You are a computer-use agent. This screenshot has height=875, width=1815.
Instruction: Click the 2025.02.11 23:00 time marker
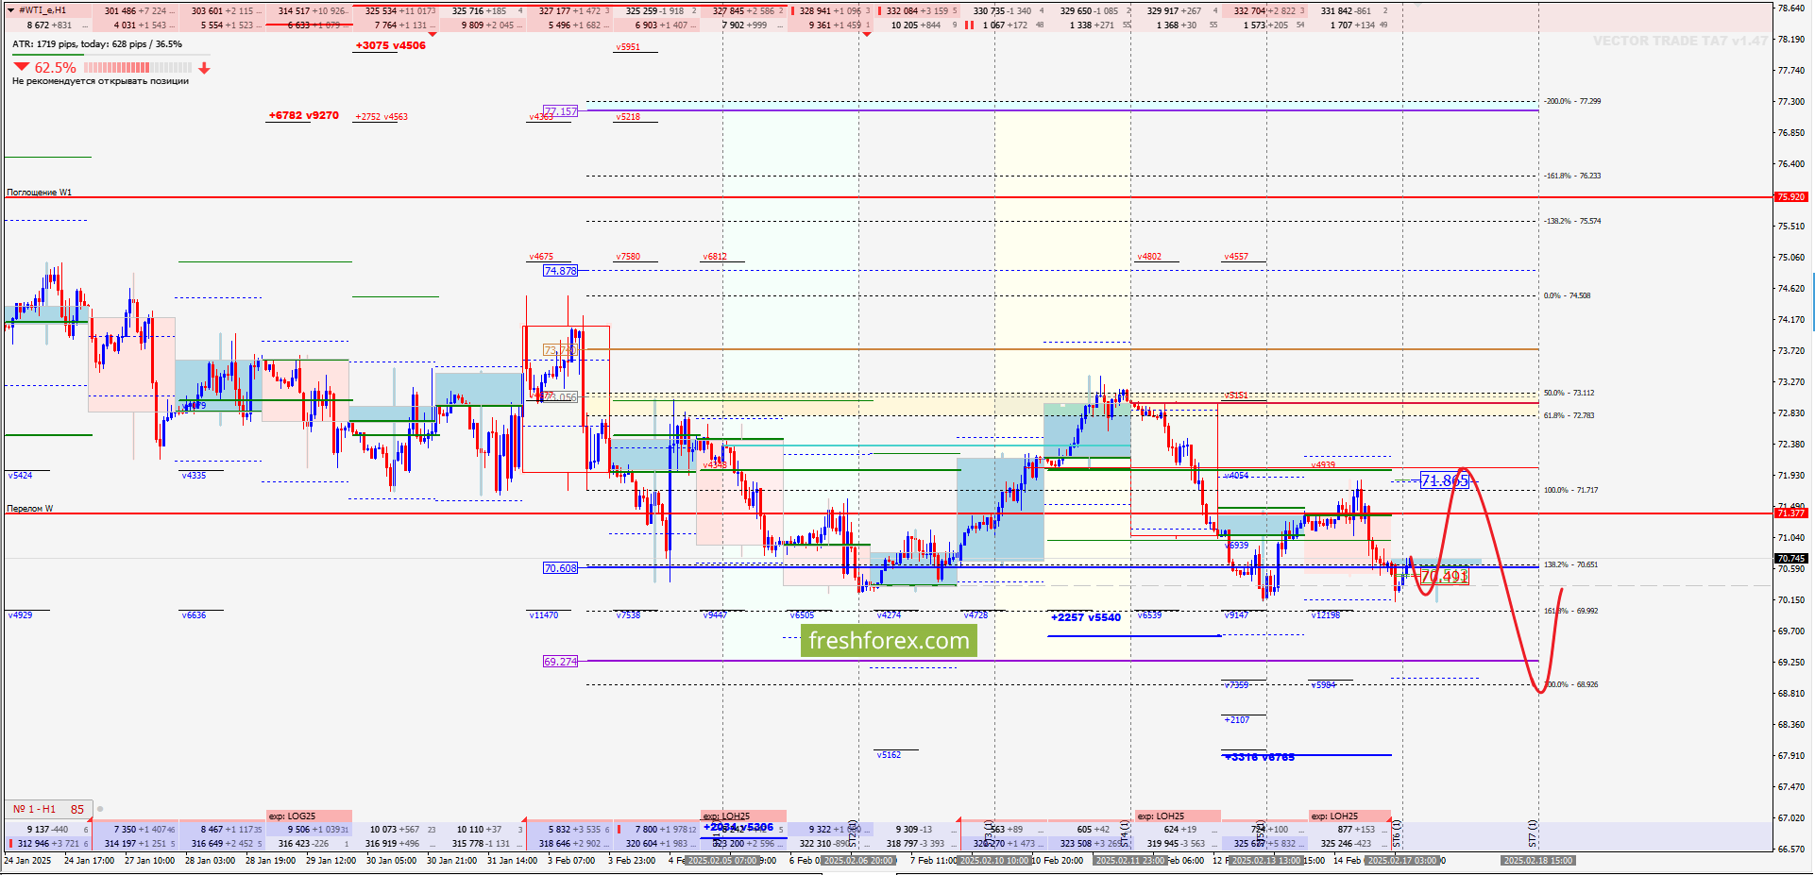click(x=1130, y=861)
